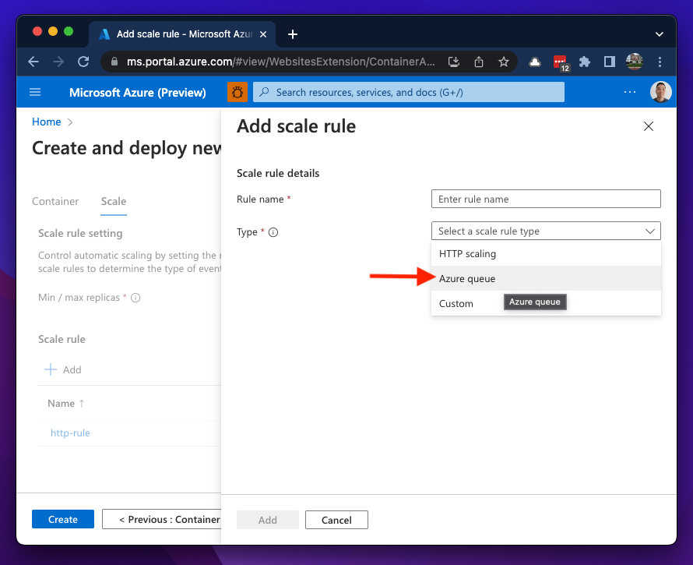The height and width of the screenshot is (565, 693).
Task: Open the ellipsis more options menu
Action: 630,92
